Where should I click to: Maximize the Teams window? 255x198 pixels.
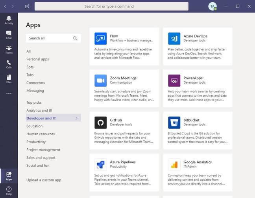238,6
